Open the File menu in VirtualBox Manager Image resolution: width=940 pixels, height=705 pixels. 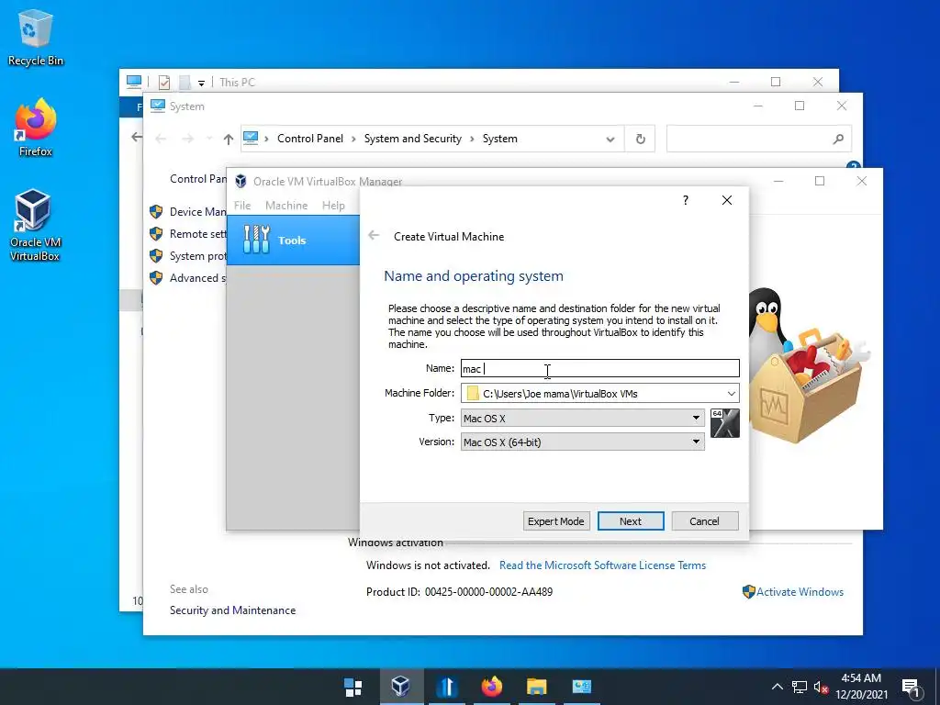click(242, 205)
